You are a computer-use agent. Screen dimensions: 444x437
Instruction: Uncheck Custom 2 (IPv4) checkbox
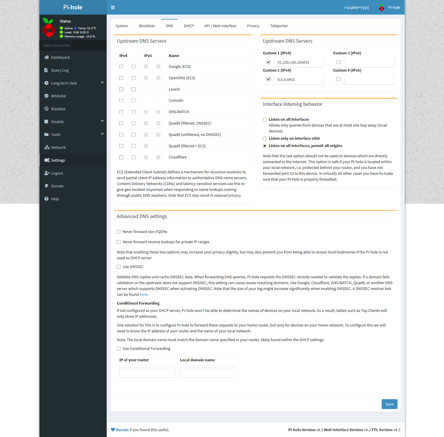click(268, 80)
